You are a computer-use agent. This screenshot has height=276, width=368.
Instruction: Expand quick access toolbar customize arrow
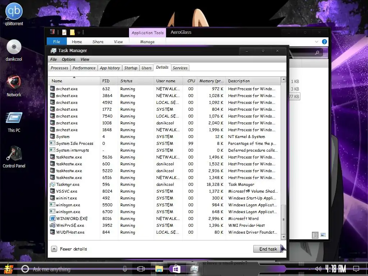tap(79, 33)
